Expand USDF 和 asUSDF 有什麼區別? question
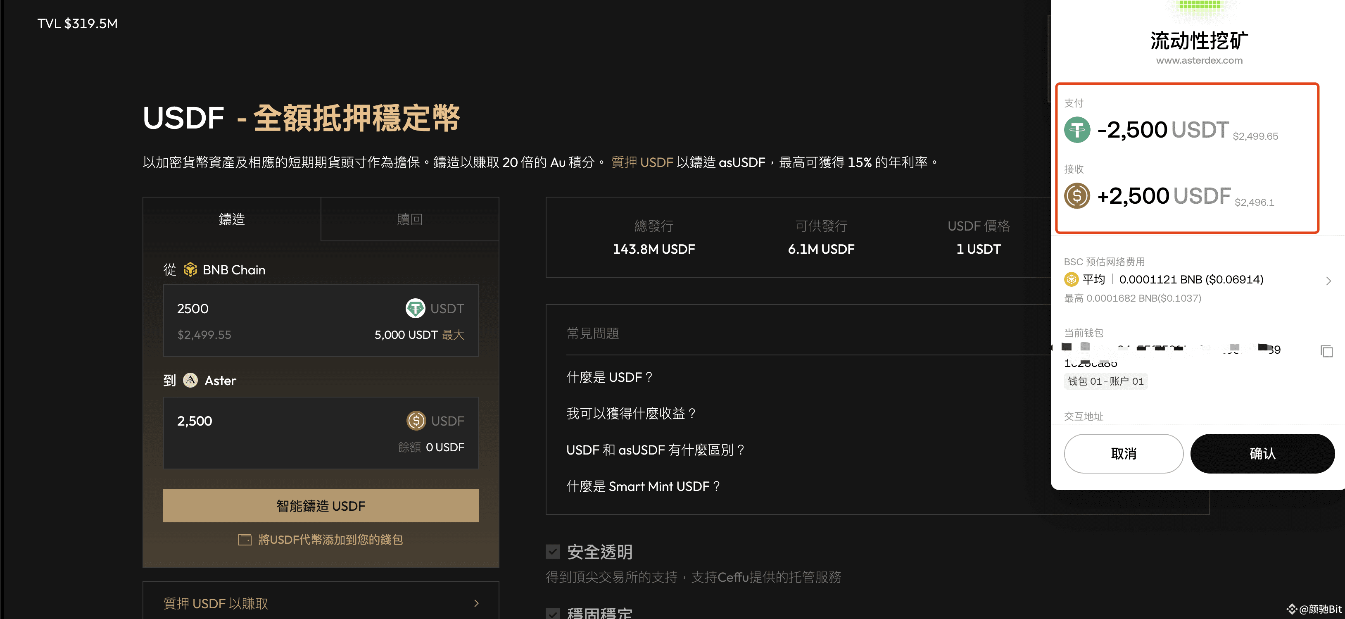This screenshot has width=1345, height=619. (655, 450)
